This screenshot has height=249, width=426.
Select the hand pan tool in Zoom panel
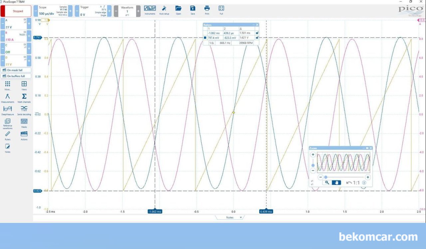point(336,183)
